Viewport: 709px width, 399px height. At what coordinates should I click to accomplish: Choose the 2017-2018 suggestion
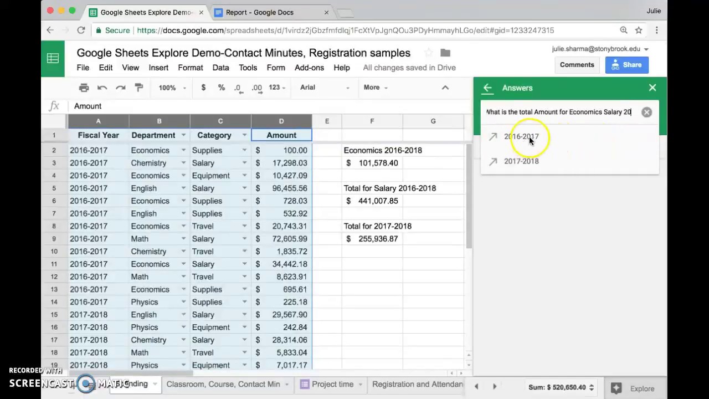[x=569, y=161]
